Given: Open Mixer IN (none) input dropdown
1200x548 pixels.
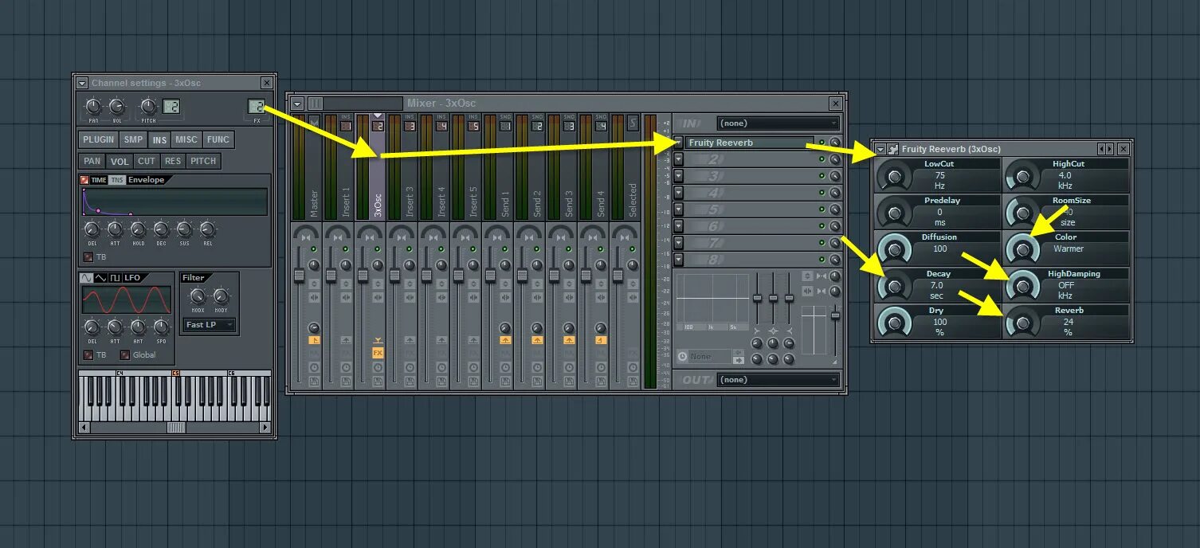Looking at the screenshot, I should pos(778,123).
